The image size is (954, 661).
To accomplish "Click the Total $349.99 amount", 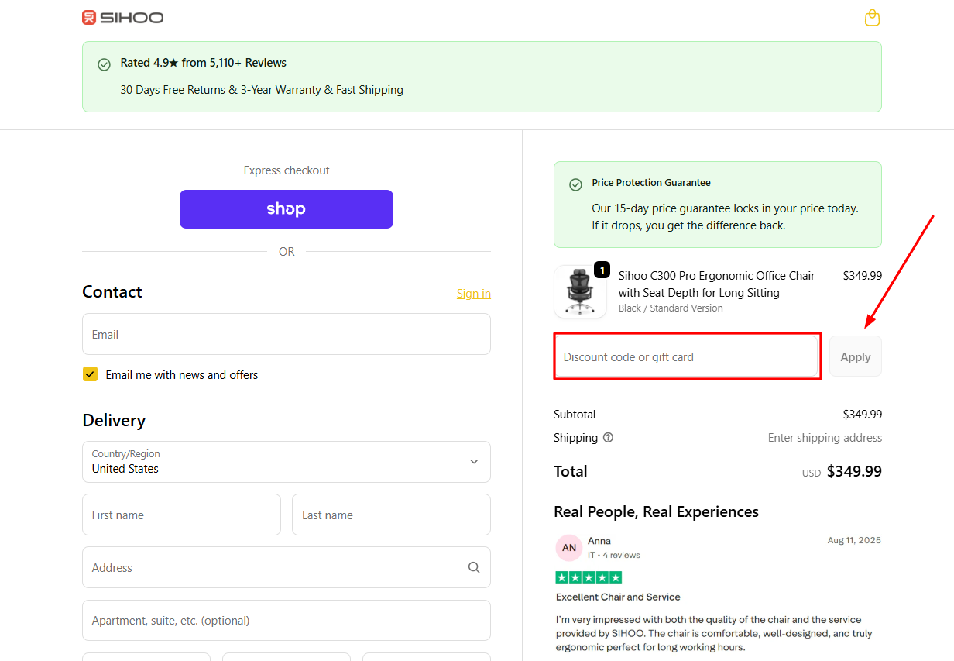I will (x=854, y=471).
